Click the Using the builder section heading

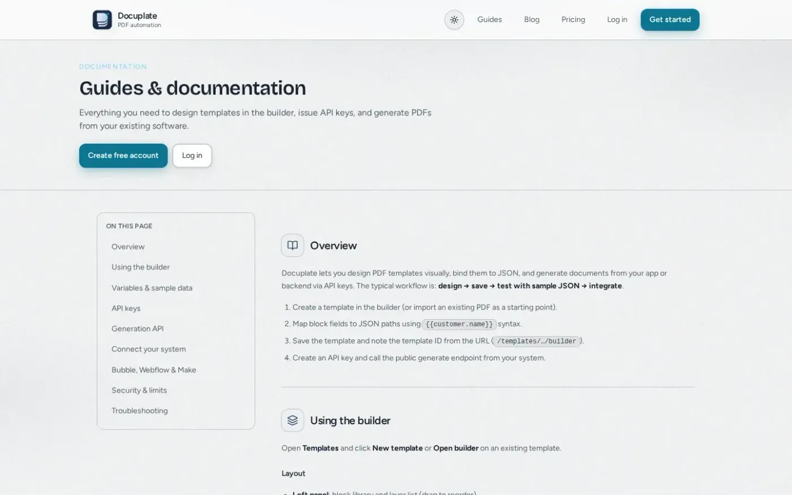pyautogui.click(x=350, y=420)
